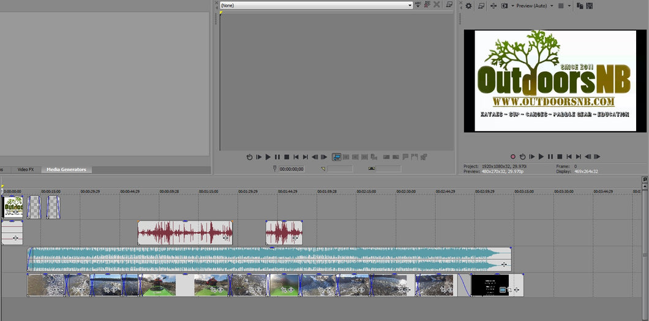
Task: Select the short red audio waveform clip
Action: (284, 233)
